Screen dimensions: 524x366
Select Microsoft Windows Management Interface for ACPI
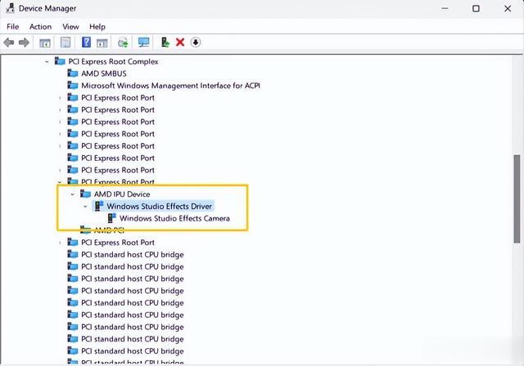(171, 85)
